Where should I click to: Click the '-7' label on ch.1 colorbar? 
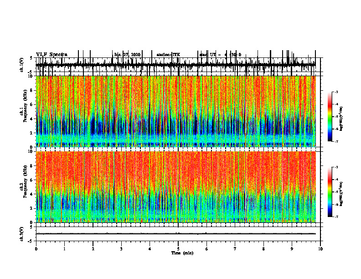pyautogui.click(x=336, y=141)
